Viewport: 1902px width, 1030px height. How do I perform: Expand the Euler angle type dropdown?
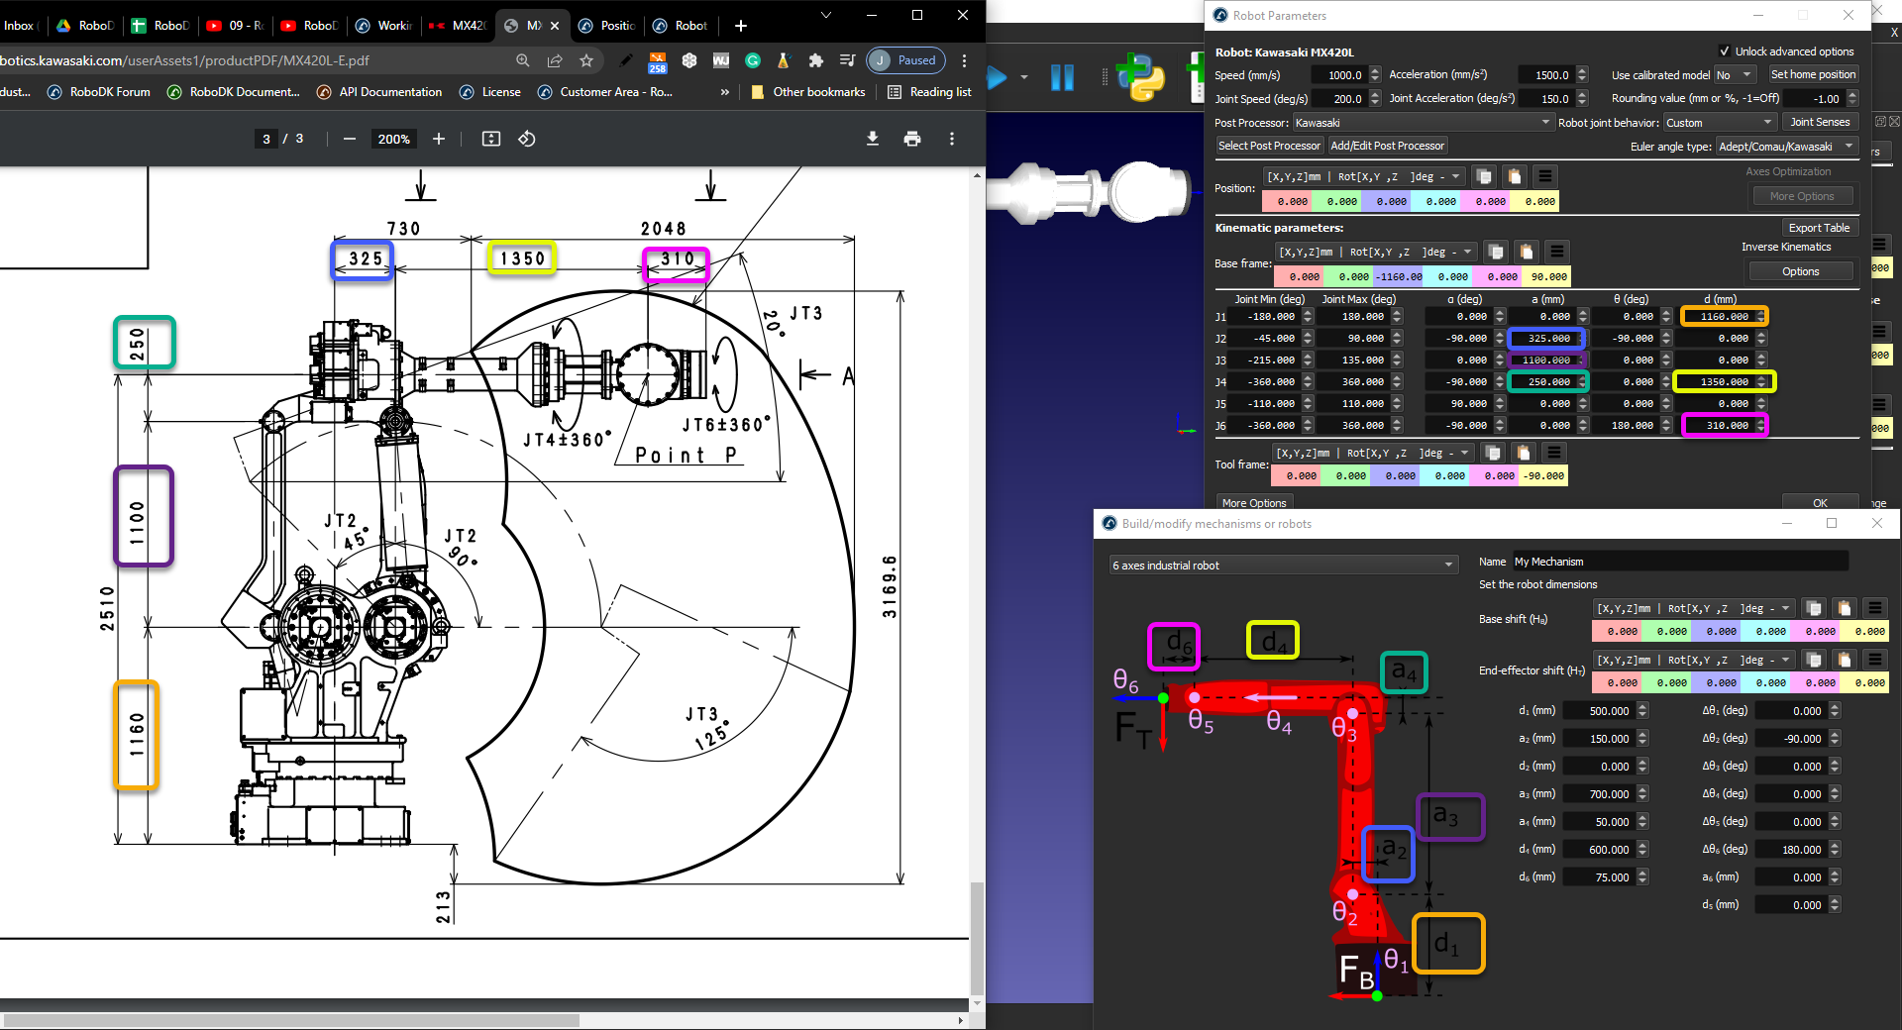[1786, 147]
